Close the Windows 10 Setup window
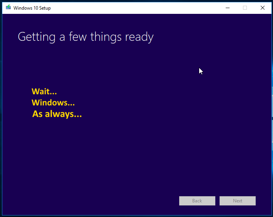The image size is (273, 217). (263, 8)
